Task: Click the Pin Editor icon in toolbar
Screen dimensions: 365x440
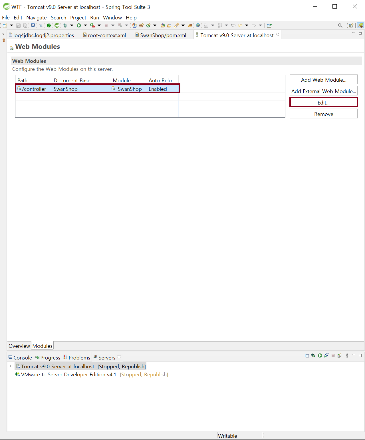Action: point(269,25)
